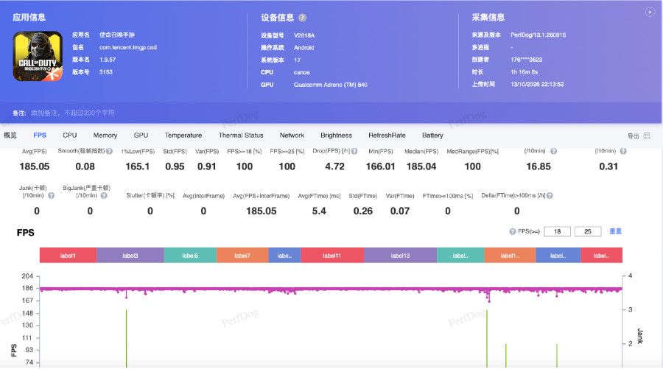Viewport: 663px width, 369px height.
Task: Click the notes field 添加备注
Action: (72, 113)
